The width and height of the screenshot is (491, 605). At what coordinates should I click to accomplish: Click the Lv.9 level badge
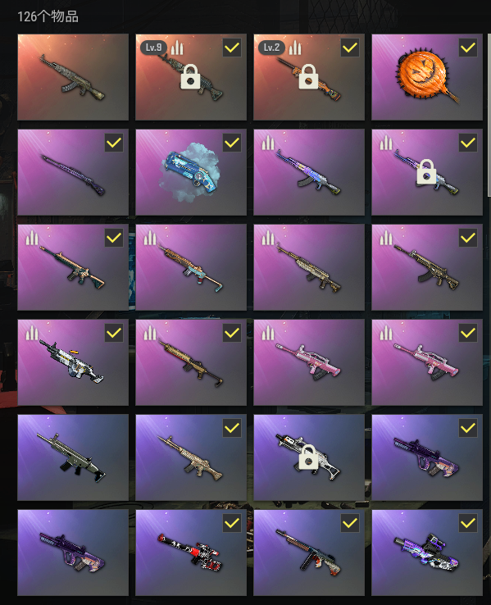point(153,48)
